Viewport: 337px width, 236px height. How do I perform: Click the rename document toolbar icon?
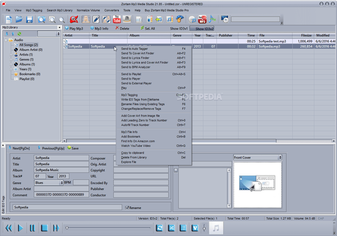139,19
